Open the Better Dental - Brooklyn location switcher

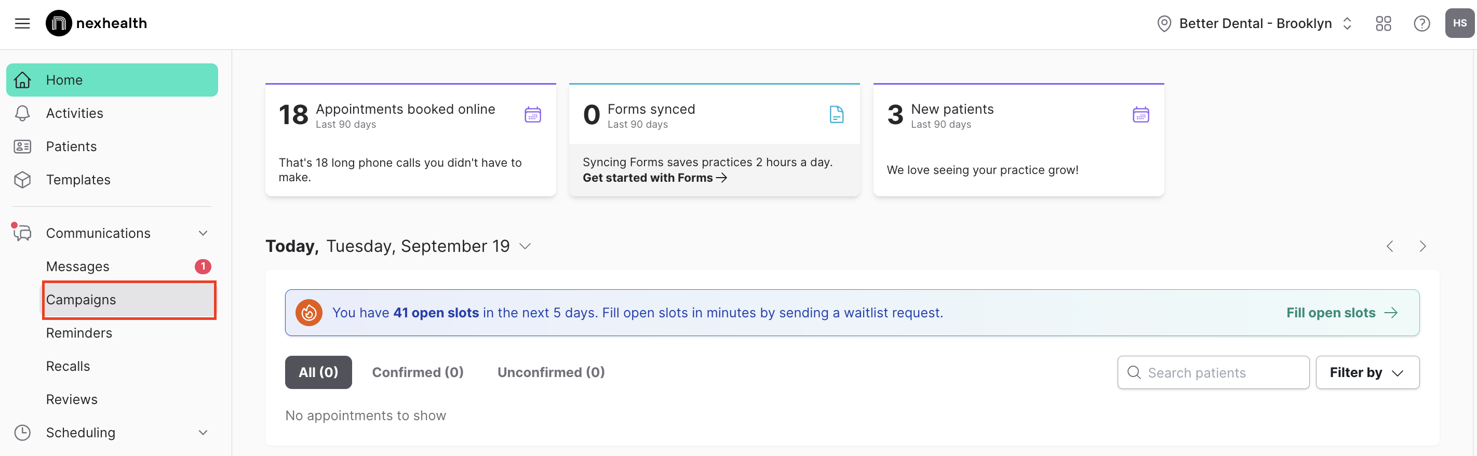click(x=1255, y=23)
